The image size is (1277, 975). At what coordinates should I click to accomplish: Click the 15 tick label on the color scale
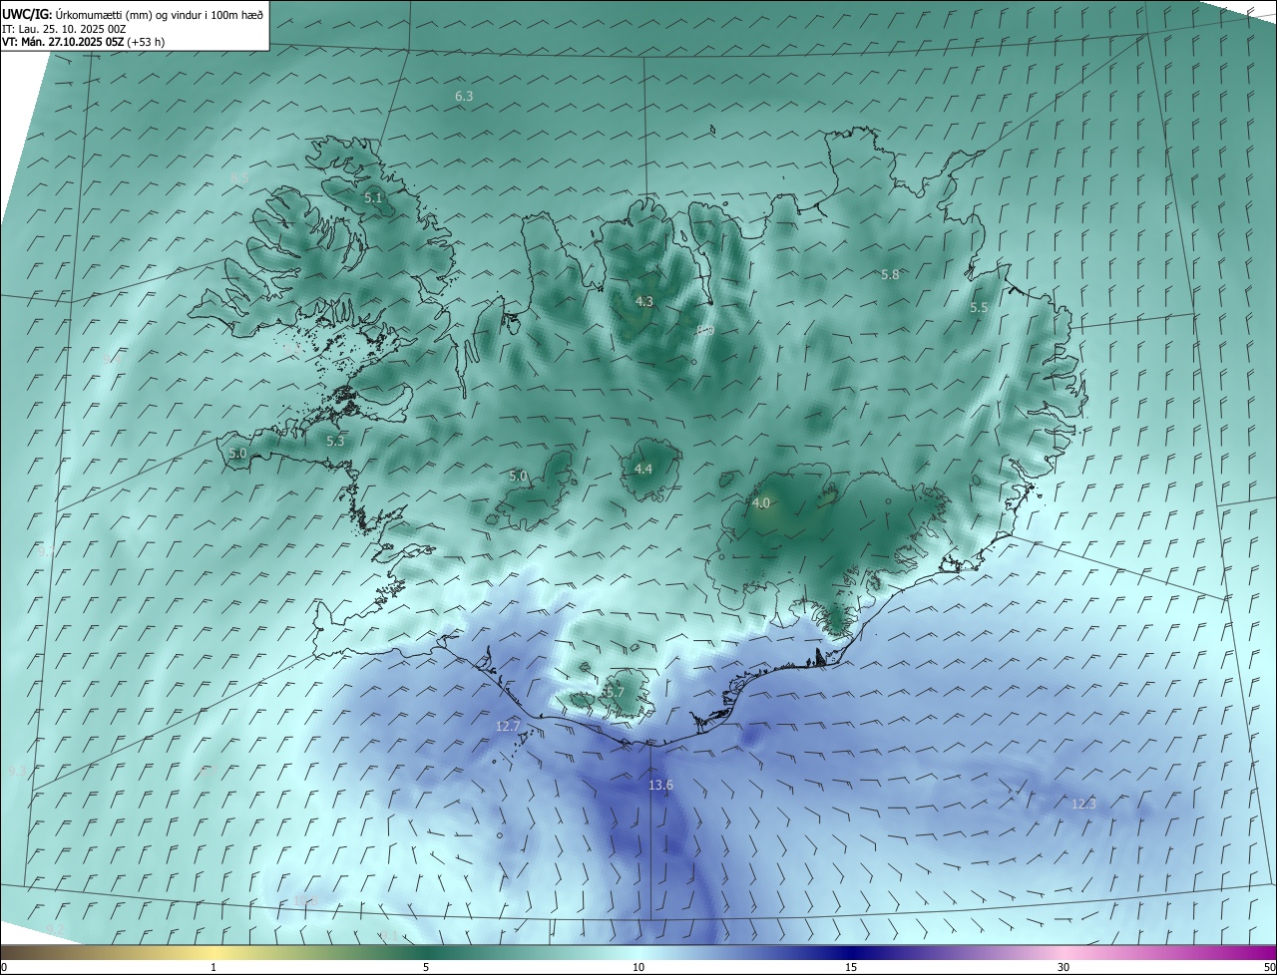point(851,968)
